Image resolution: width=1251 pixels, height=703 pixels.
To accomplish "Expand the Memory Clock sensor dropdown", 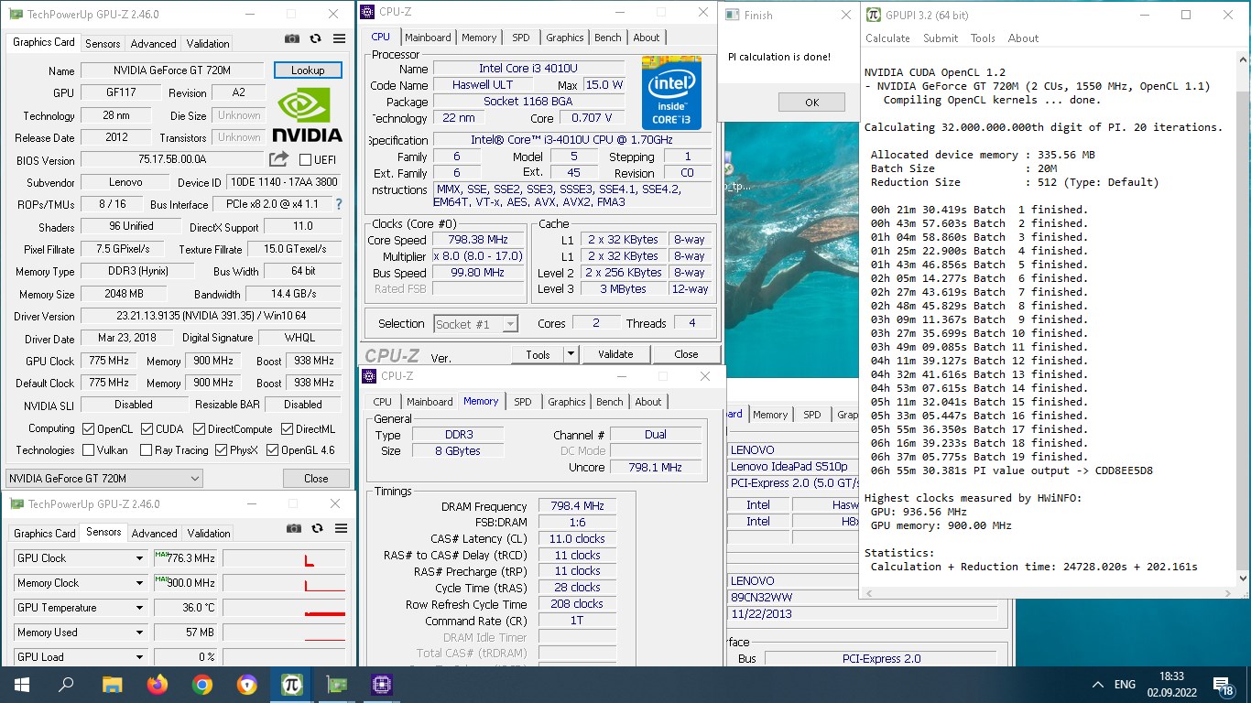I will (139, 583).
